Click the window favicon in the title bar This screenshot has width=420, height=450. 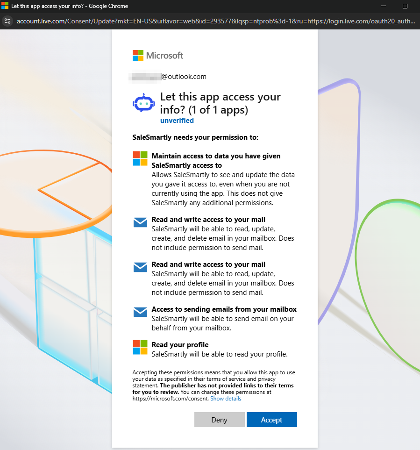coord(5,6)
